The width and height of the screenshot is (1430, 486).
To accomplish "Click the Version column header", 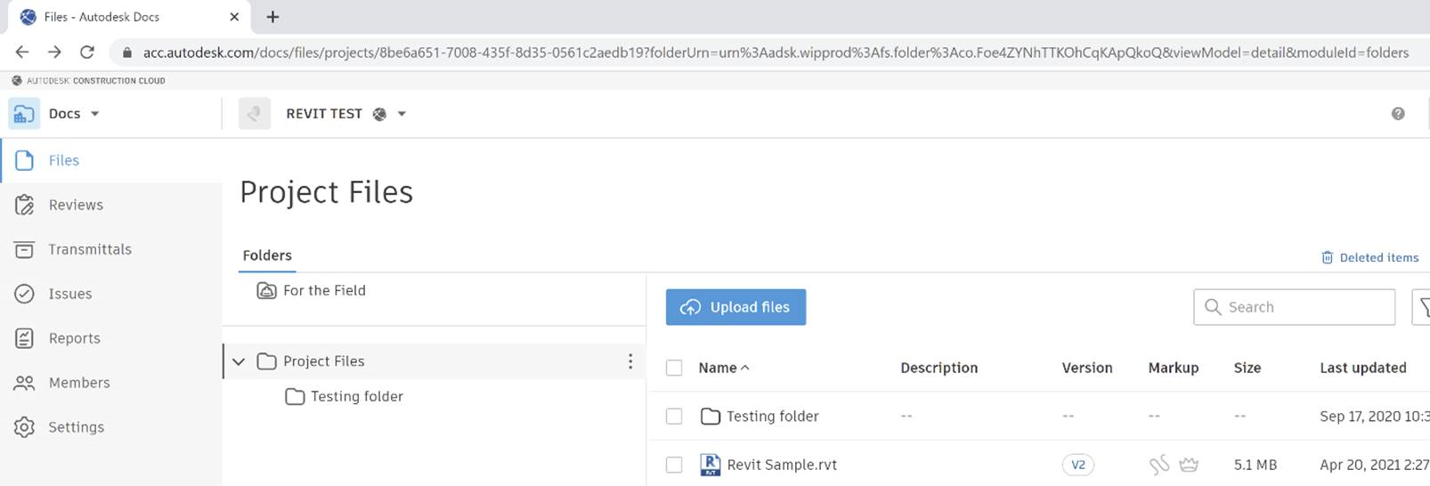I will click(x=1087, y=368).
